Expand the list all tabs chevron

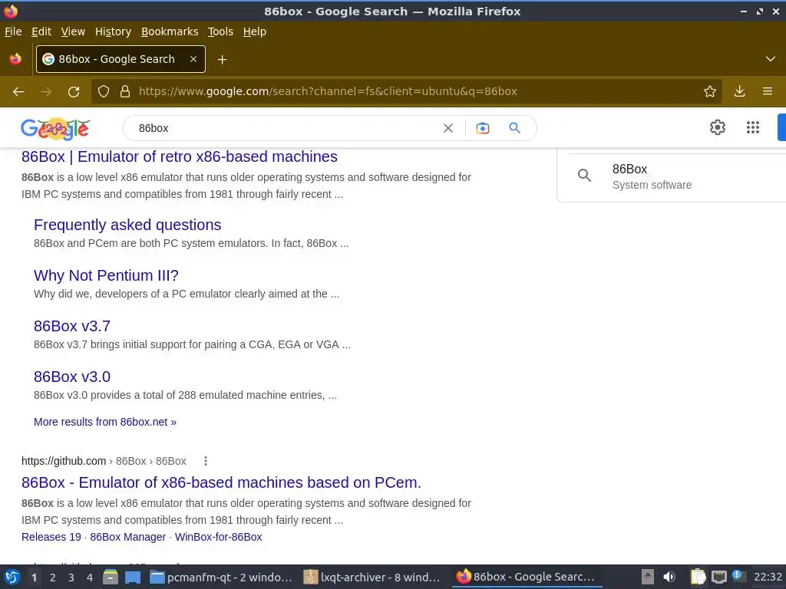[771, 59]
